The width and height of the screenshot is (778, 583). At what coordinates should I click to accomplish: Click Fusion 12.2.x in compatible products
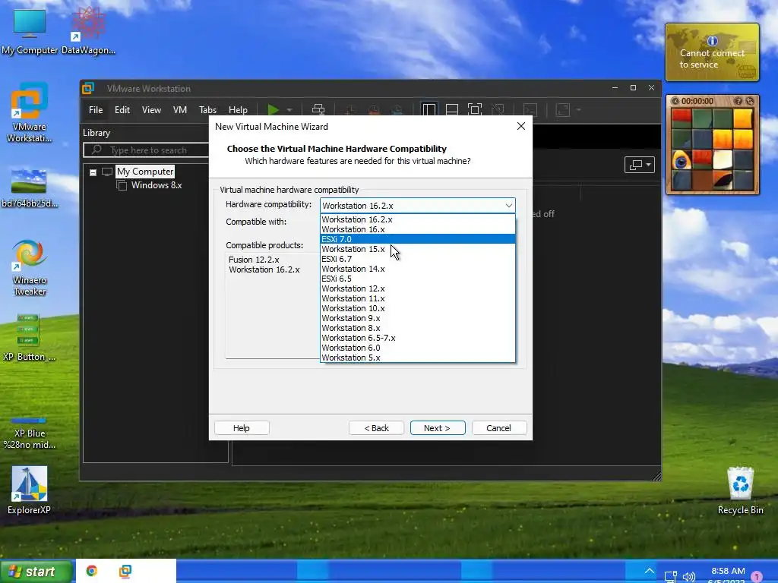point(254,260)
